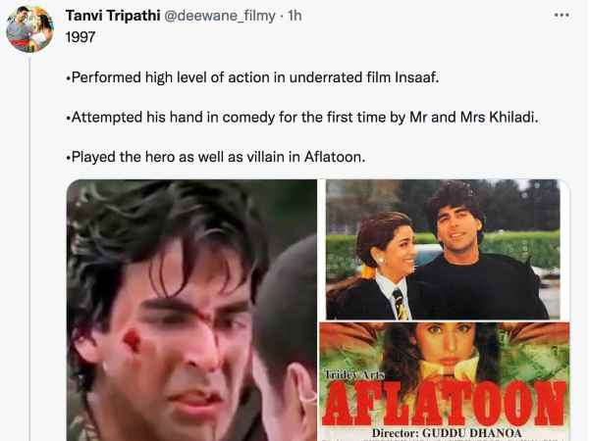Click the red AFLATOON title on the poster
The width and height of the screenshot is (589, 441).
click(445, 404)
